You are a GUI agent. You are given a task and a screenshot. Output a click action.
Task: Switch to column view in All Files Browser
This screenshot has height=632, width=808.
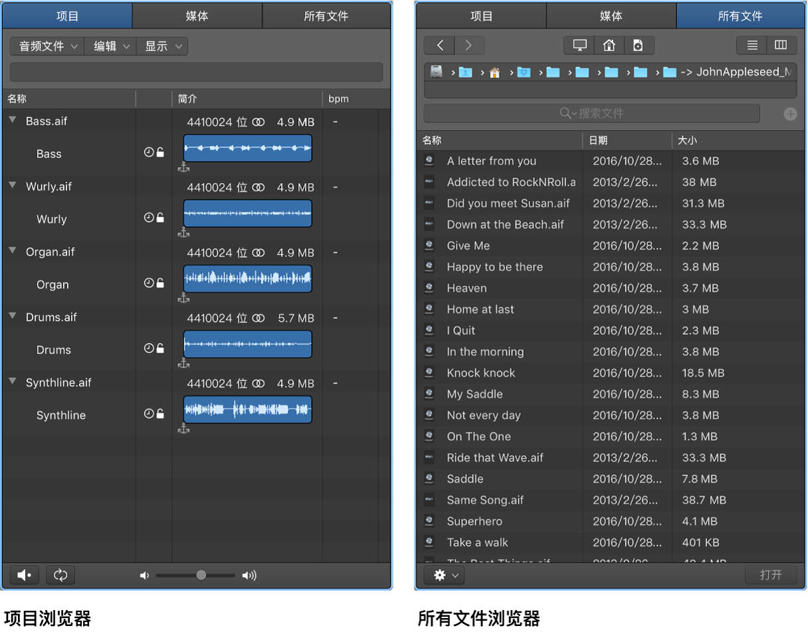point(781,45)
